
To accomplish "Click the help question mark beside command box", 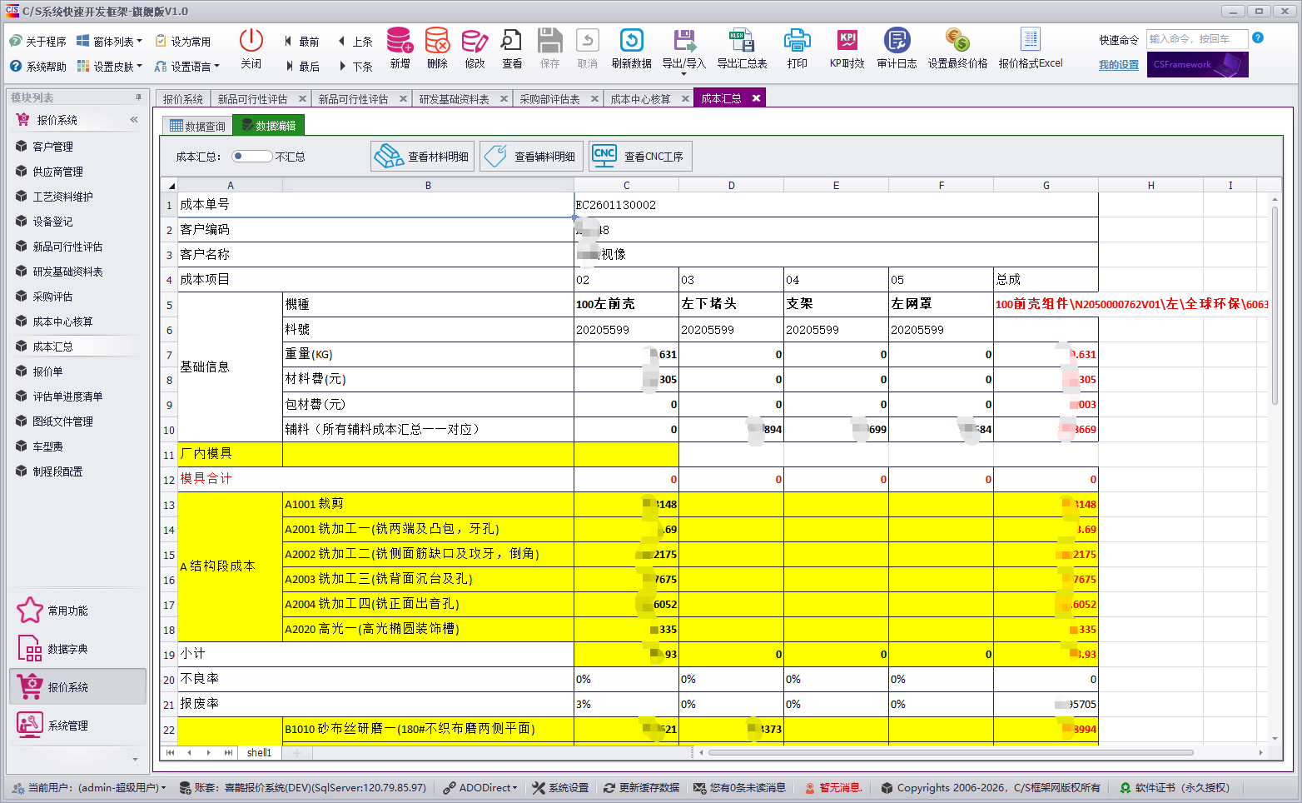I will point(1258,37).
